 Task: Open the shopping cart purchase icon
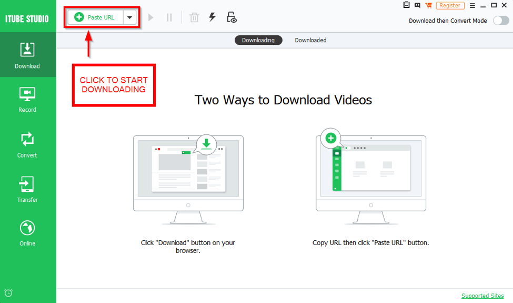428,5
